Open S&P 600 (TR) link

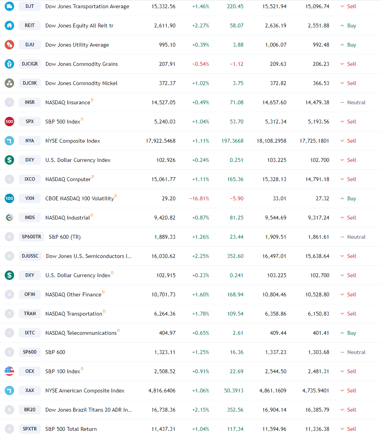click(x=65, y=237)
